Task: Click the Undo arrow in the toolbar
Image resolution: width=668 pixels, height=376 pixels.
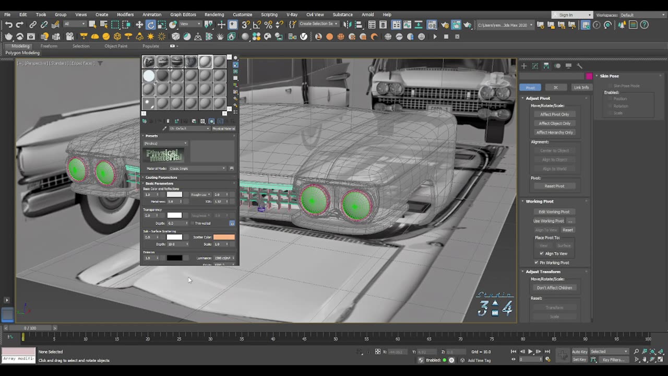Action: [8, 25]
